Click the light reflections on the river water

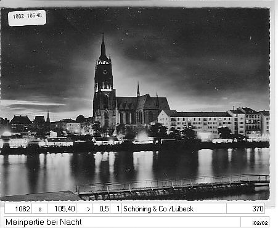[x=134, y=168]
